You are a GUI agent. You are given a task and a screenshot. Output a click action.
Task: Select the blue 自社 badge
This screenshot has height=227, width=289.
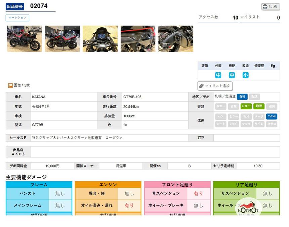point(242,97)
